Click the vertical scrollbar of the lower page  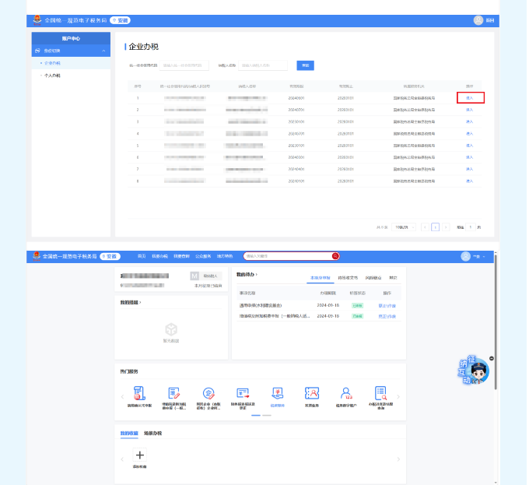pos(496,322)
